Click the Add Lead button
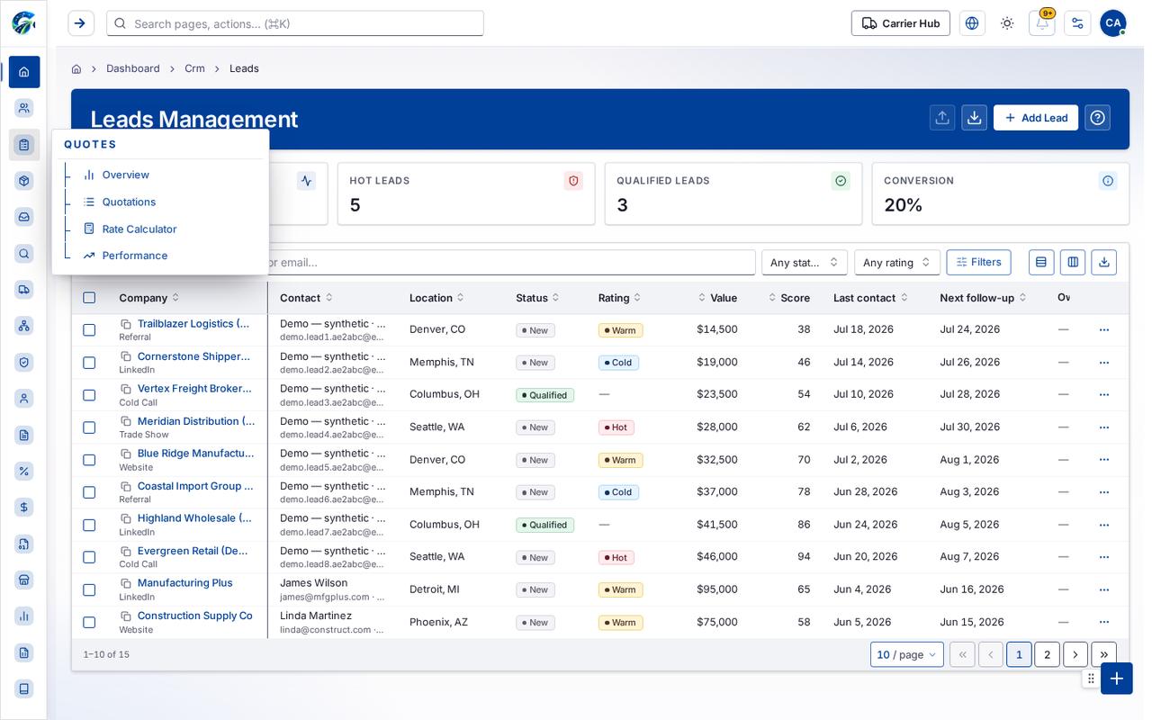The image size is (1152, 720). [1036, 118]
